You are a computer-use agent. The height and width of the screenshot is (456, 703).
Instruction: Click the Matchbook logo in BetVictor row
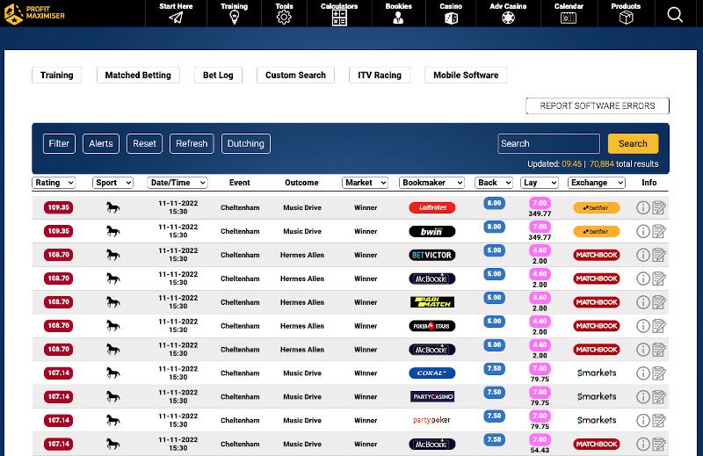597,255
